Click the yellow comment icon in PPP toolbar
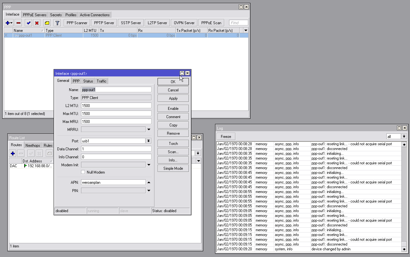The width and height of the screenshot is (410, 257). pos(47,23)
